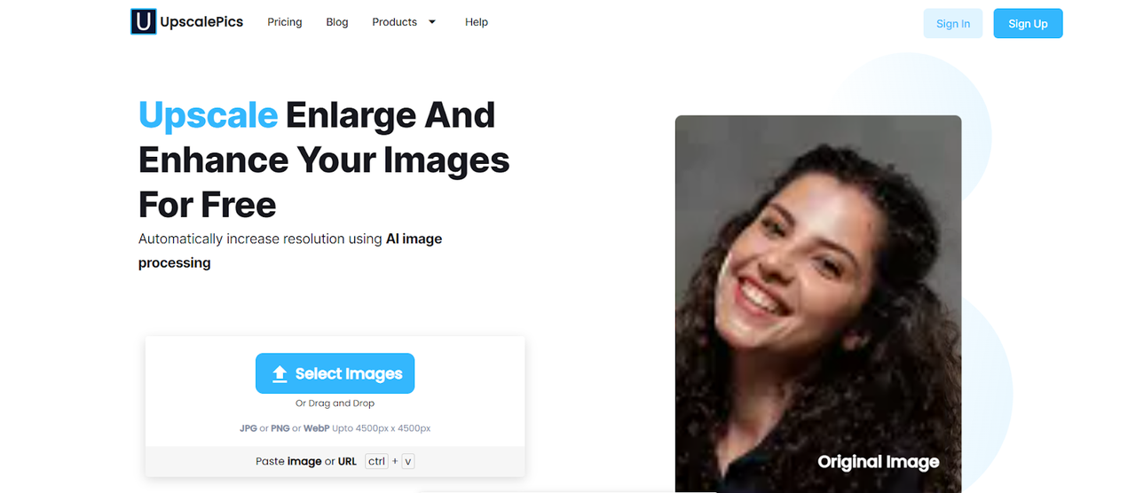This screenshot has width=1136, height=493.
Task: Click the Or Drag and Drop text
Action: 335,403
